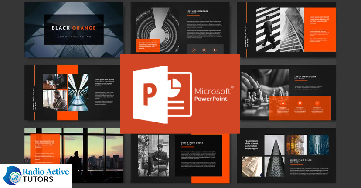Select the blue skyscrapers photo
The image size is (361, 188).
pos(319,145)
